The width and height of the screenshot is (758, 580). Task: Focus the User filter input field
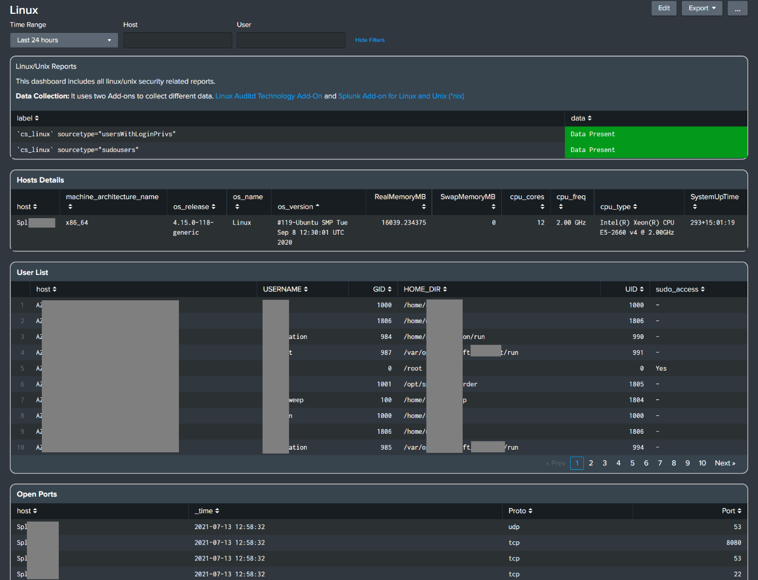click(291, 40)
